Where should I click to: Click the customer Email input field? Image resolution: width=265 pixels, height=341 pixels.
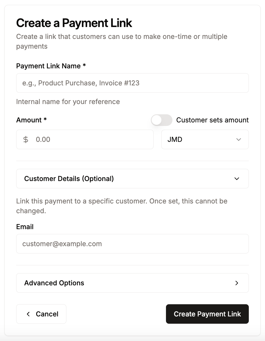click(x=132, y=244)
